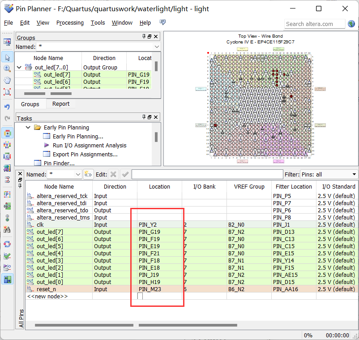359x340 pixels.
Task: Open the Tools menu
Action: tap(98, 23)
